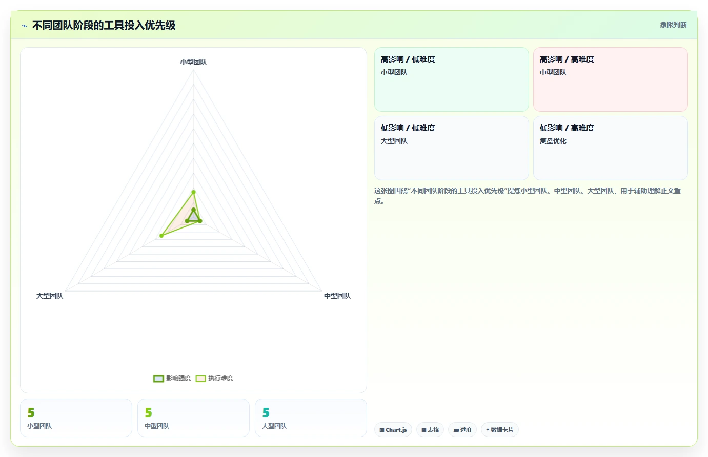Click the 执行难度 data point on 小型团队 axis
Screen dimensions: 708x457
(194, 192)
